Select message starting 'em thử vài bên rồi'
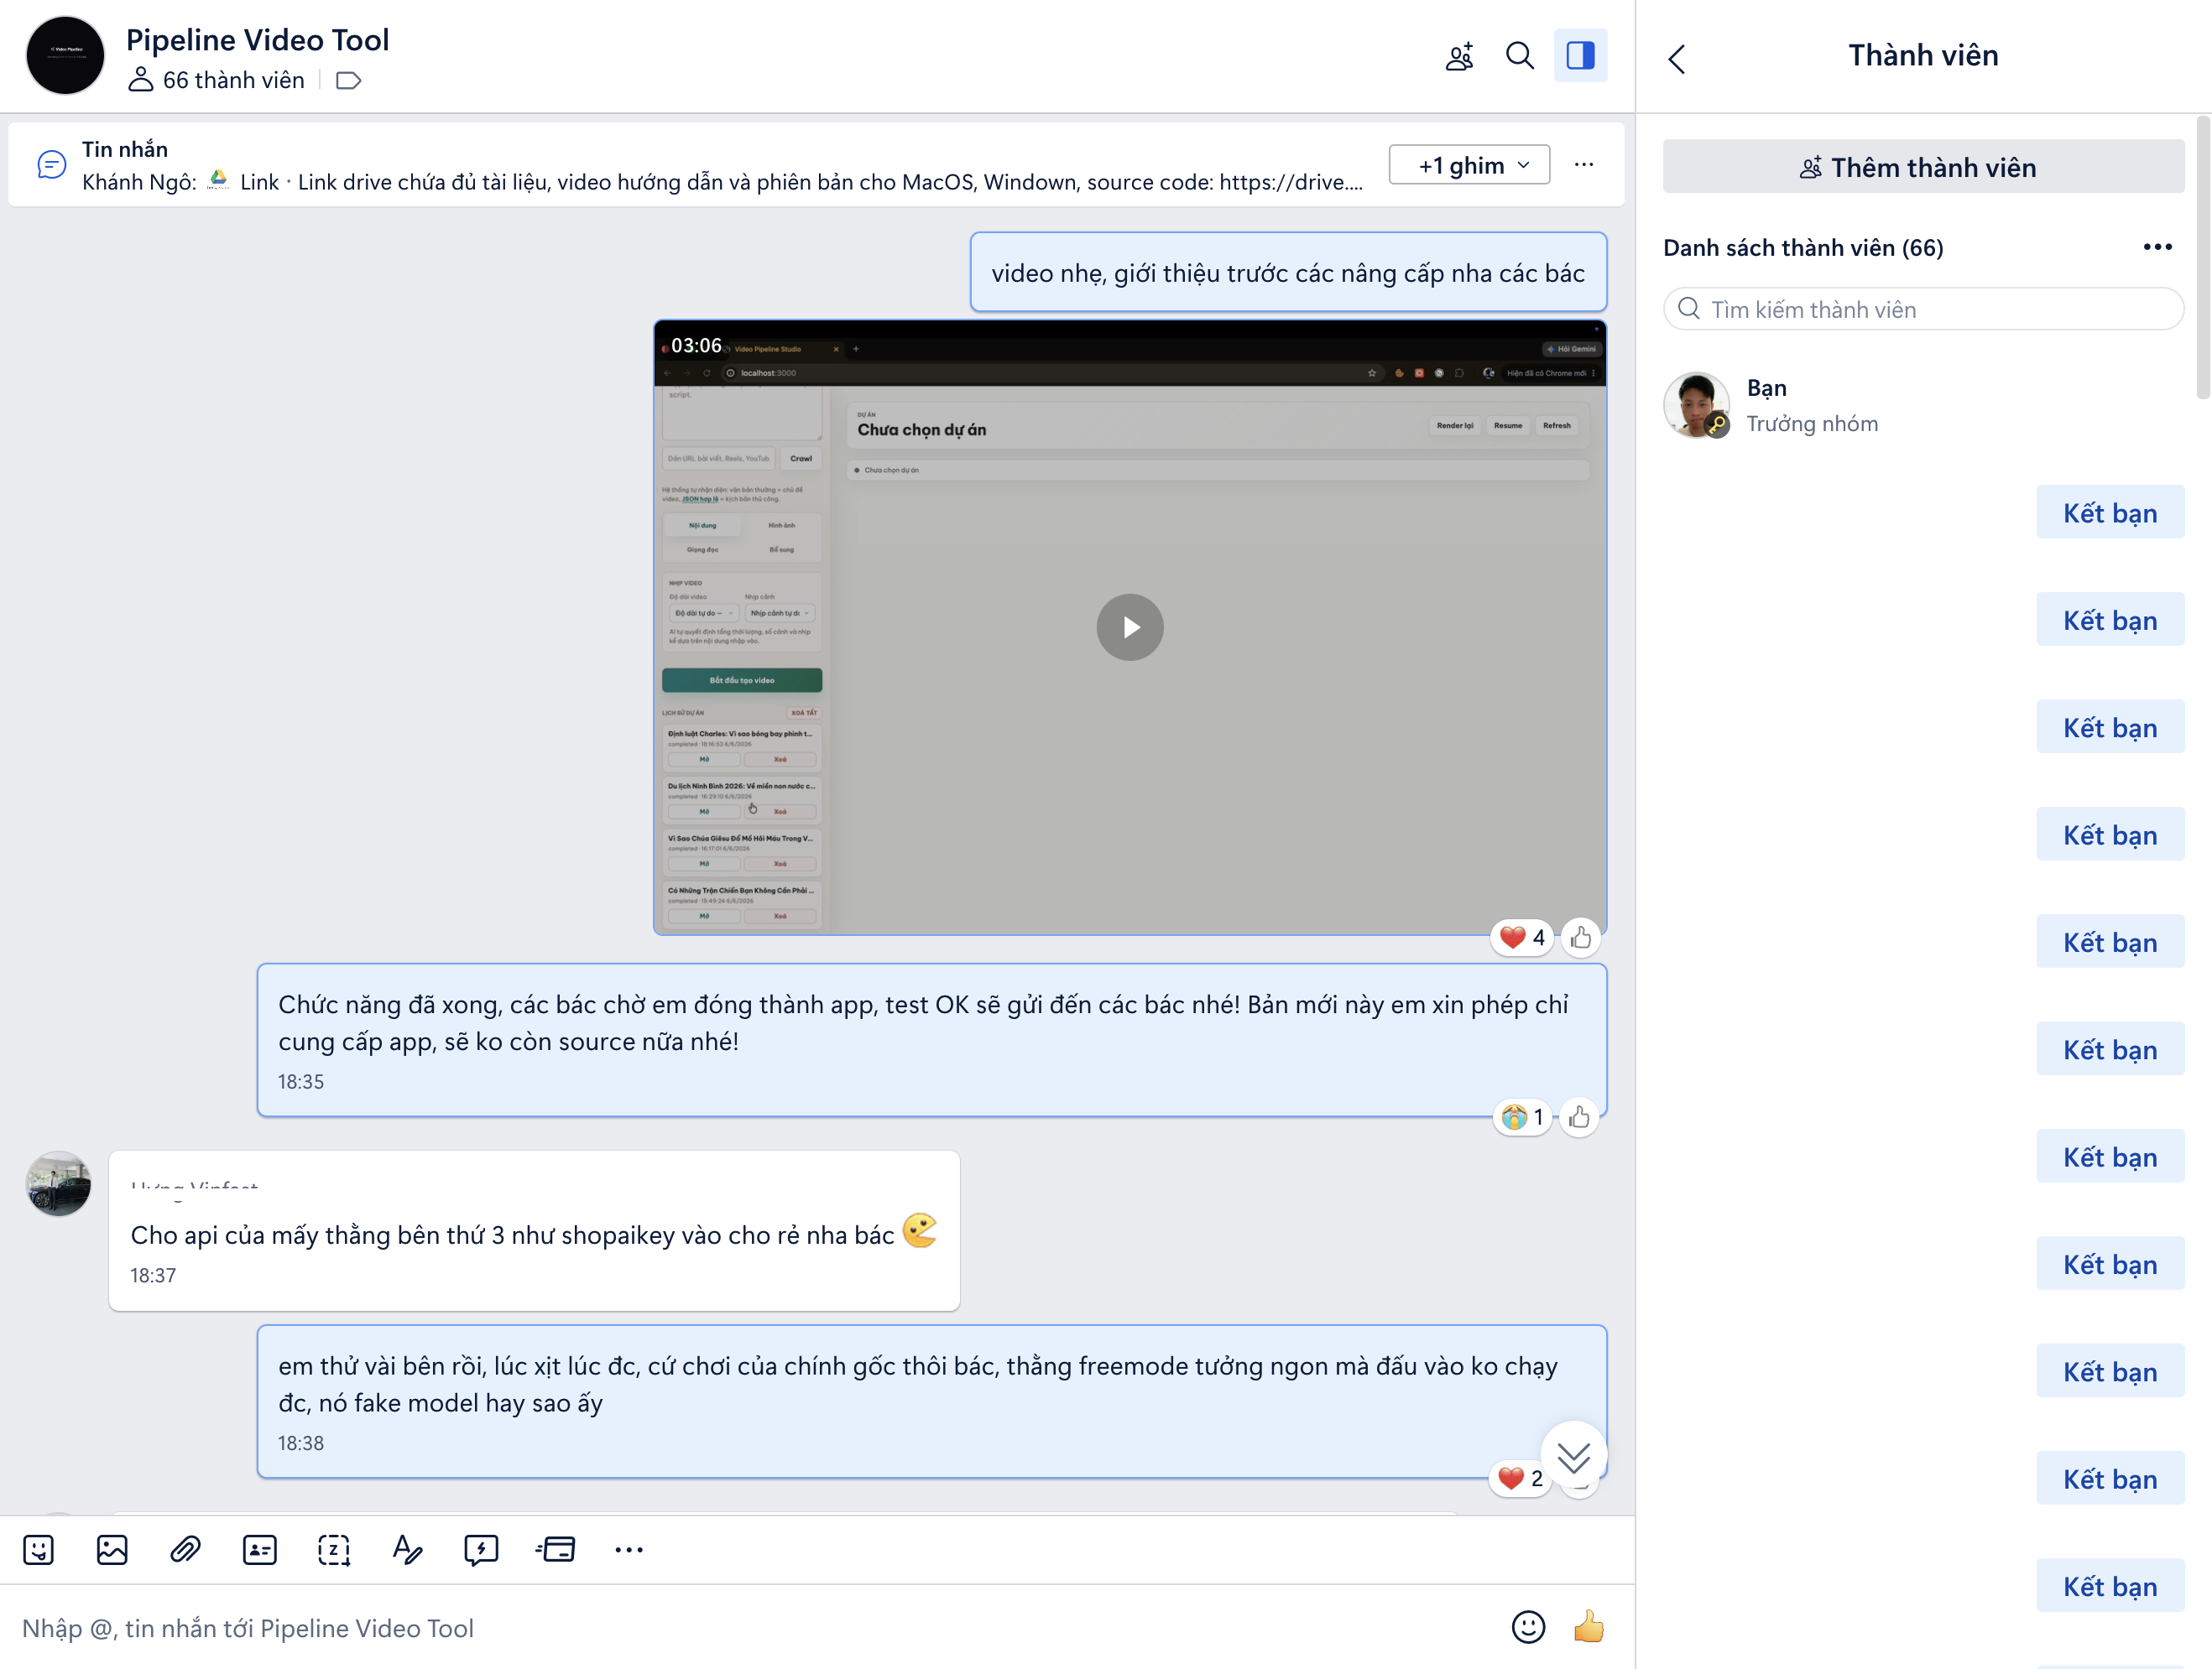 click(x=932, y=1402)
